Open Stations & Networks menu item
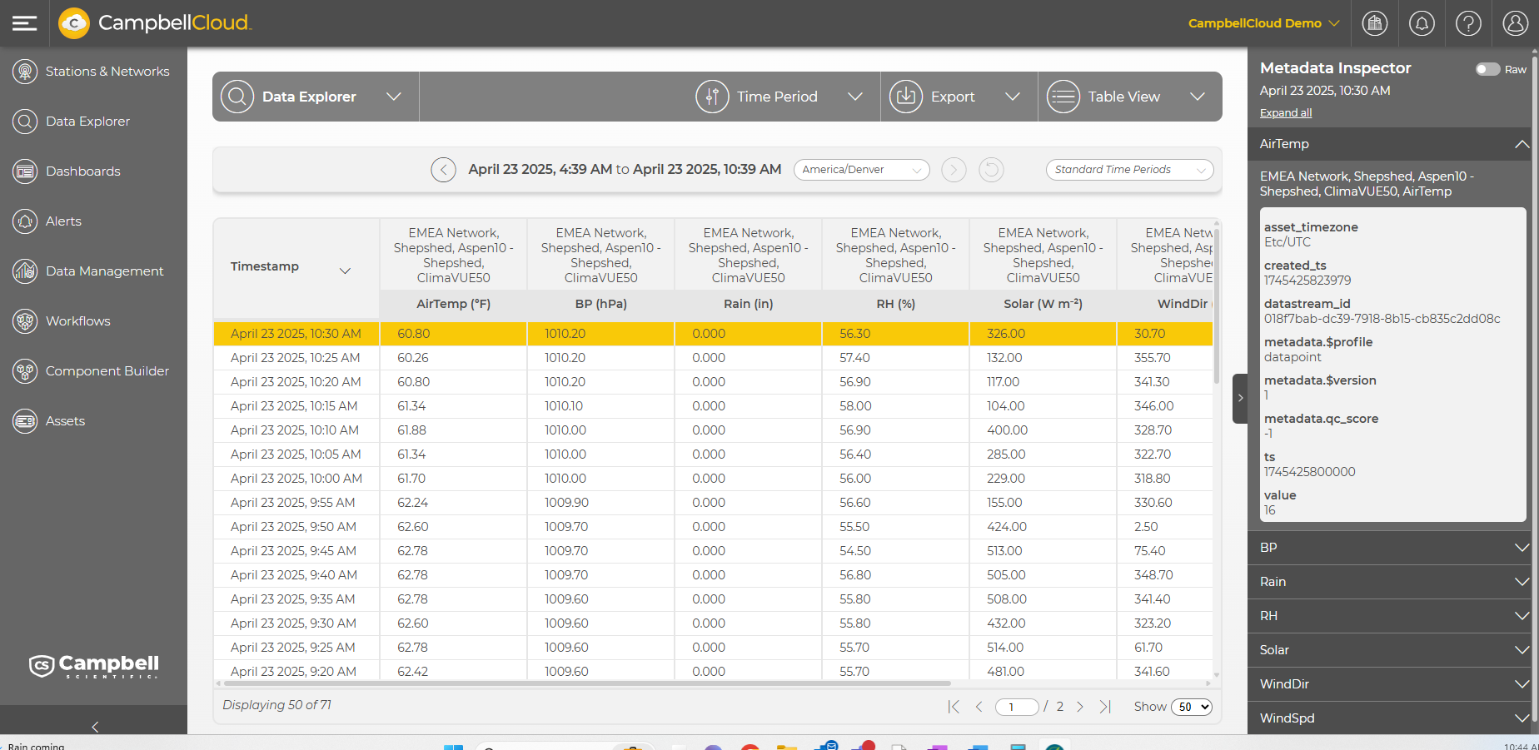Image resolution: width=1539 pixels, height=750 pixels. (x=107, y=72)
